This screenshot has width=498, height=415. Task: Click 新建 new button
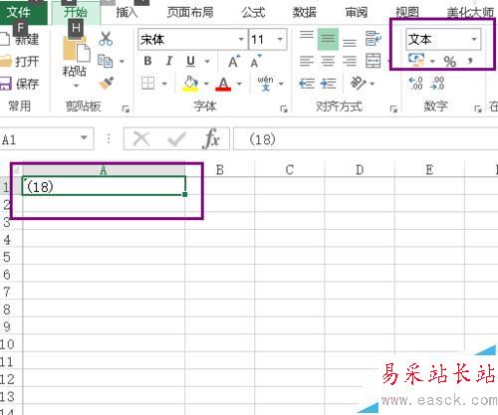point(19,39)
